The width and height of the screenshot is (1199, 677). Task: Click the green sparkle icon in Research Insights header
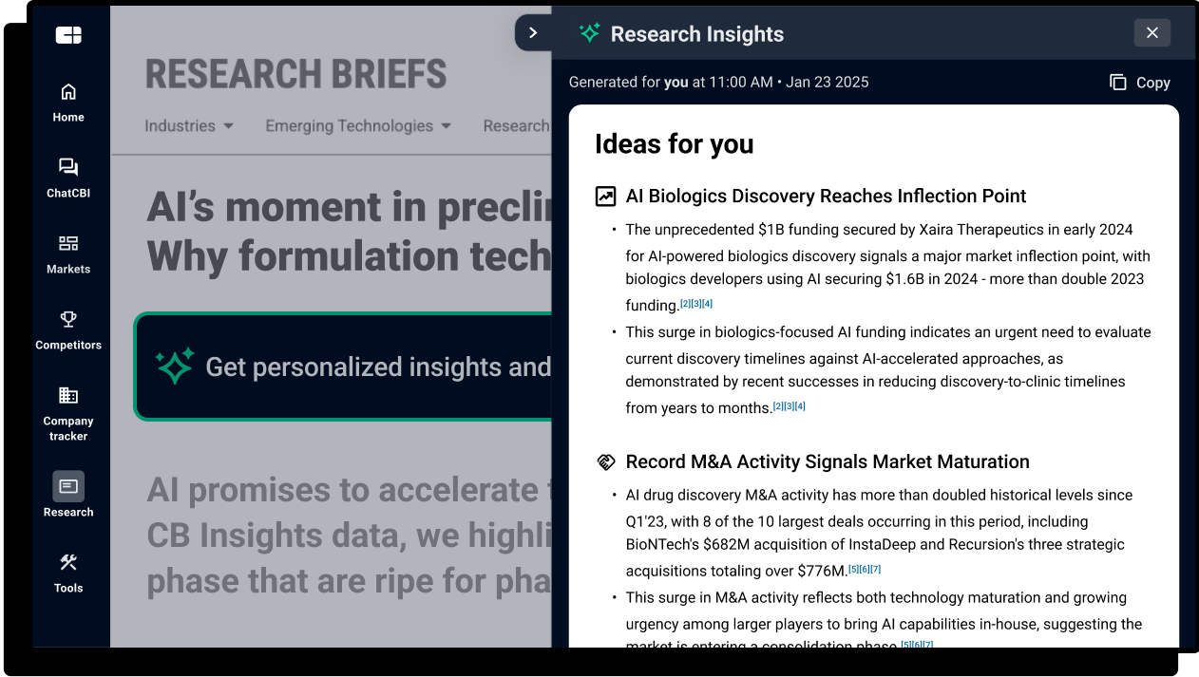589,32
